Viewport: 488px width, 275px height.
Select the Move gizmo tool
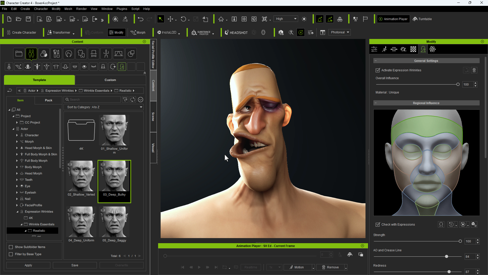(170, 19)
